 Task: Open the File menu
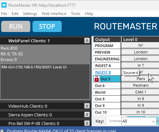coord(4,14)
